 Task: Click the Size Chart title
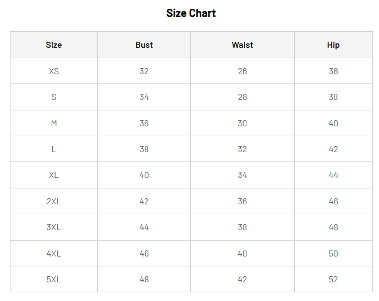pos(191,13)
